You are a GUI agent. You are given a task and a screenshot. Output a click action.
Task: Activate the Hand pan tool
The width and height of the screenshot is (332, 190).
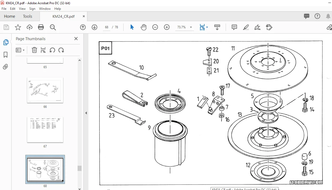click(144, 27)
